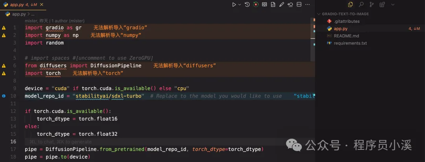Click the '4, ↓M' status beside app.py in explorer

[414, 28]
